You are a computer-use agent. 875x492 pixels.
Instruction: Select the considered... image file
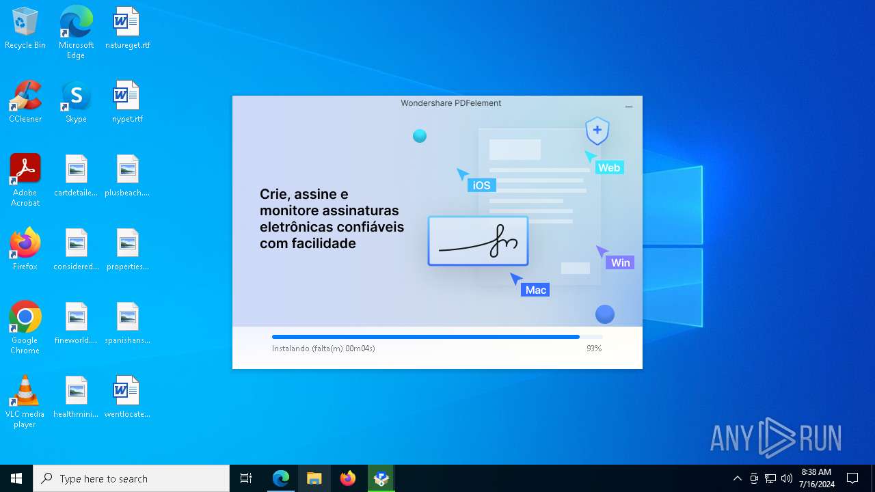pos(76,249)
